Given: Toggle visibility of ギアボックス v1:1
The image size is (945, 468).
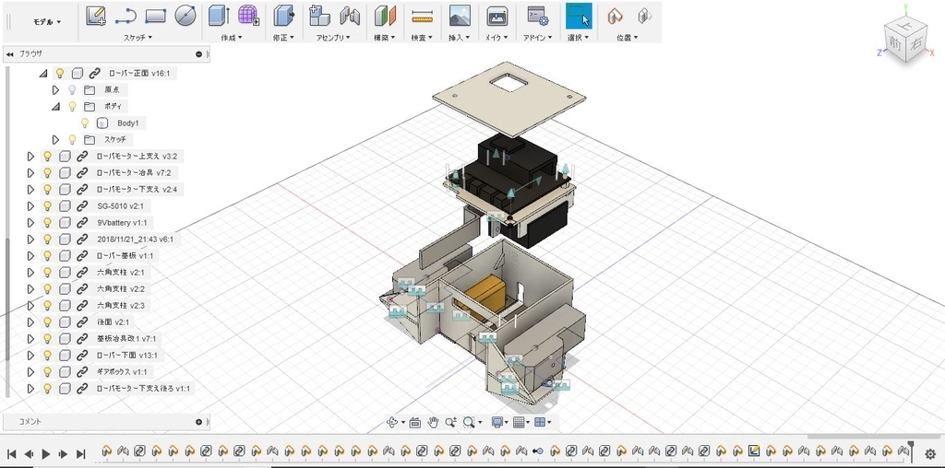Looking at the screenshot, I should coord(47,372).
